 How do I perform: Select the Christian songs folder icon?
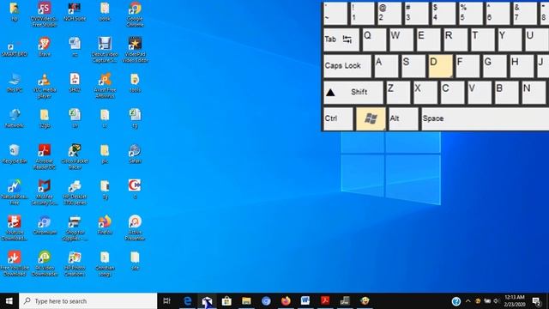click(x=105, y=264)
